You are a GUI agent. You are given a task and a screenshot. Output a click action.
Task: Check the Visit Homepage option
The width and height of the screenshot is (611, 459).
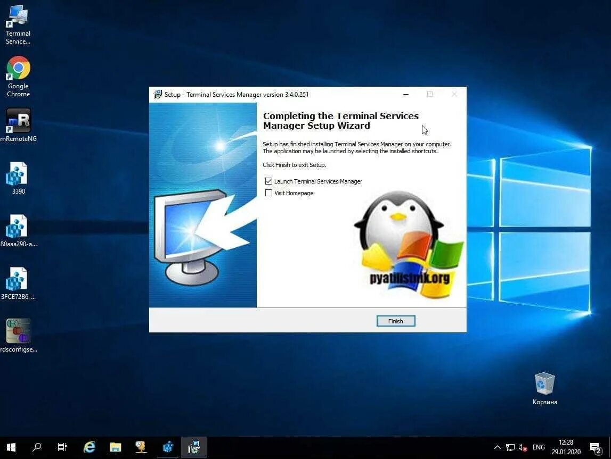(268, 193)
